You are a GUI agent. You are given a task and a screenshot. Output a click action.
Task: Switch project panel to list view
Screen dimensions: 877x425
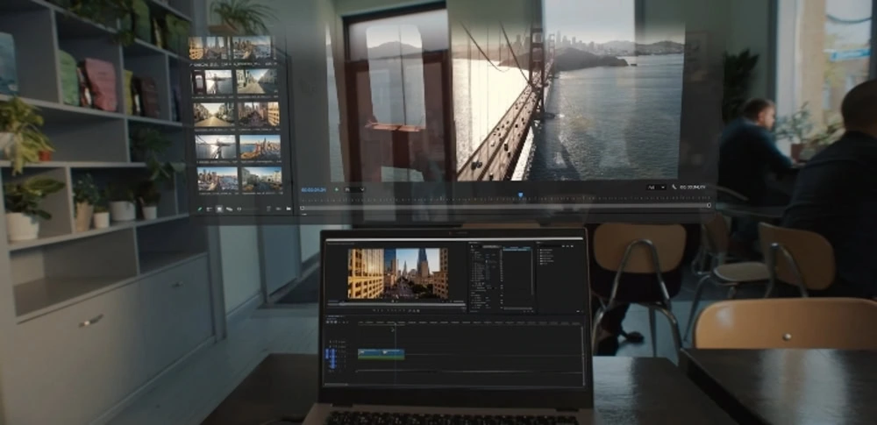click(209, 209)
